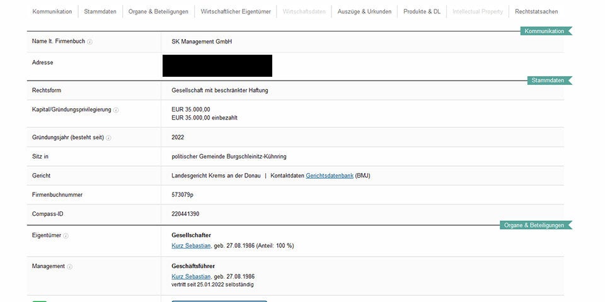The width and height of the screenshot is (605, 302).
Task: Click info icon next to Kapital/Gründungsprivilegierung
Action: click(116, 110)
